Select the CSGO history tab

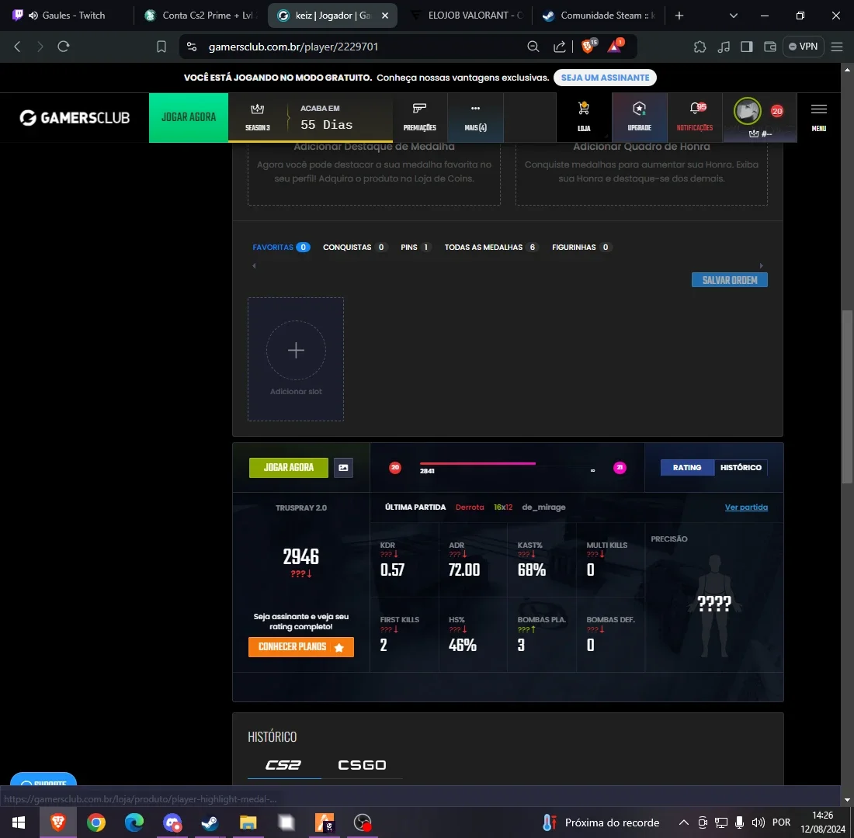point(363,765)
